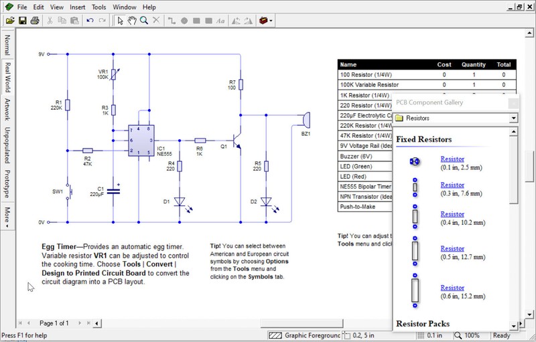
Task: Open the toolbox icon dropdown arrow
Action: (x=271, y=21)
